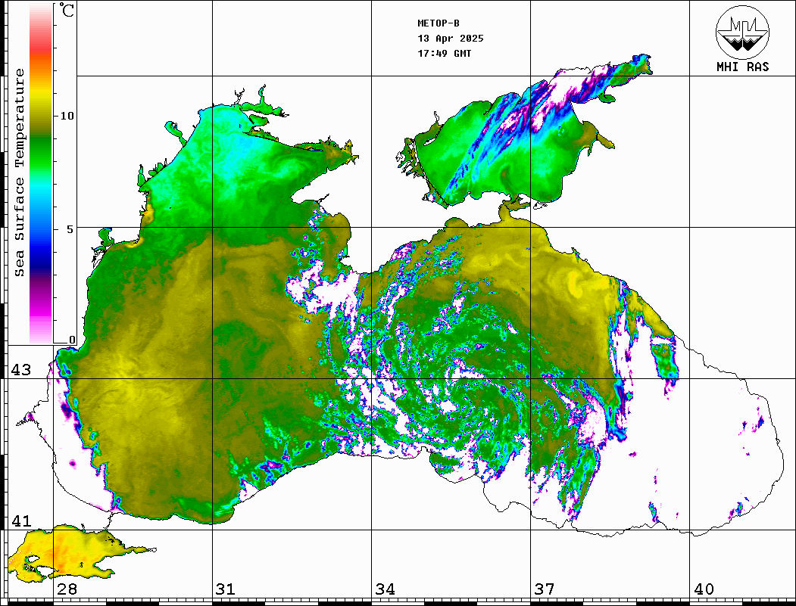Click the 'MHI RAS' label text

click(743, 67)
